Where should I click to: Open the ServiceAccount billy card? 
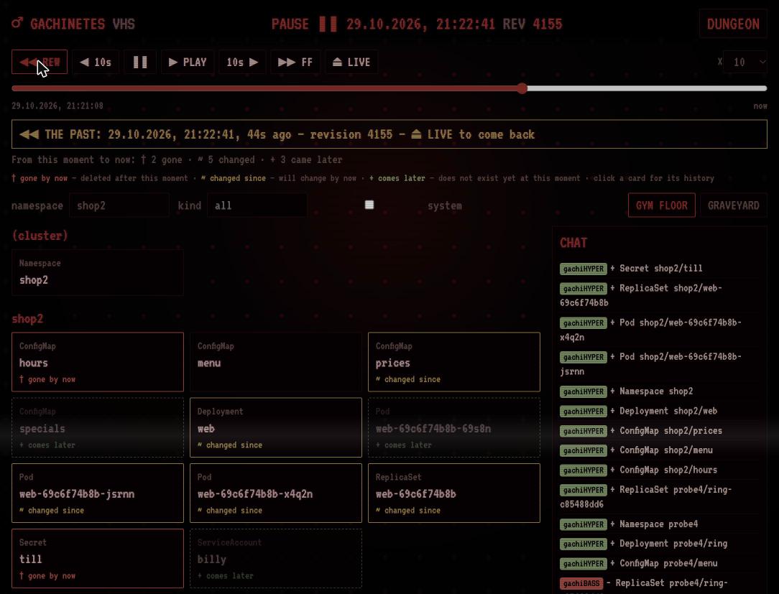[276, 559]
